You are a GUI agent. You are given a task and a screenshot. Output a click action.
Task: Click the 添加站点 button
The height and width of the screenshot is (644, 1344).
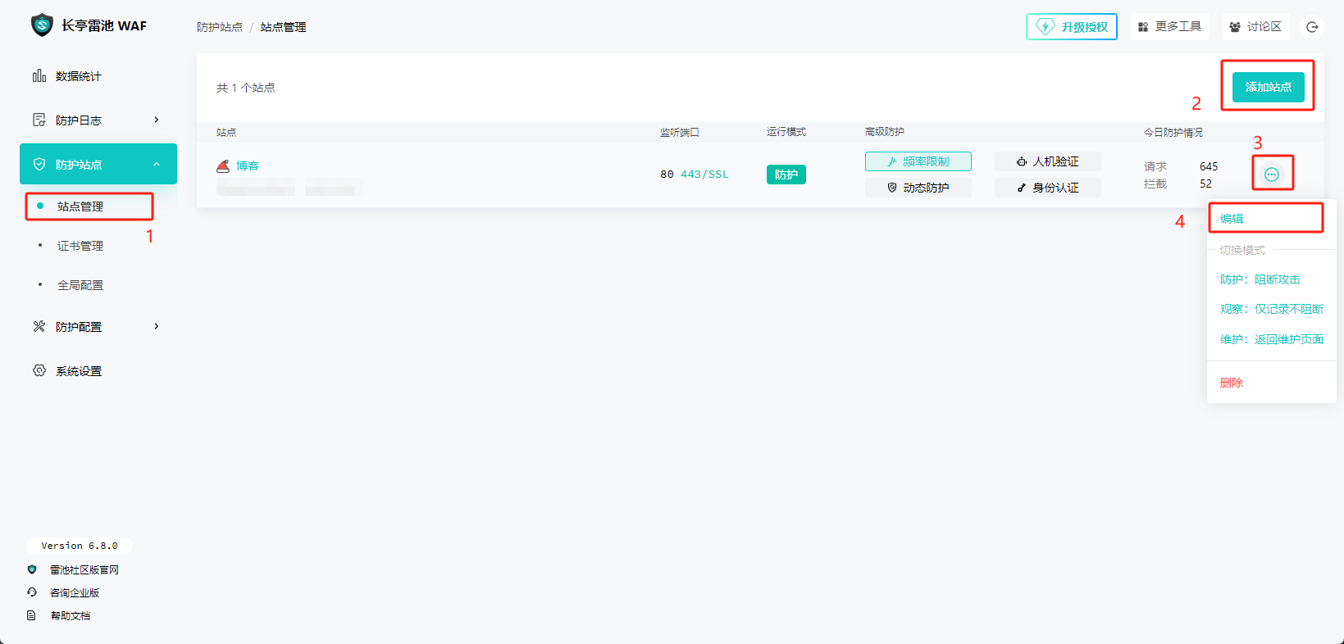click(1268, 87)
